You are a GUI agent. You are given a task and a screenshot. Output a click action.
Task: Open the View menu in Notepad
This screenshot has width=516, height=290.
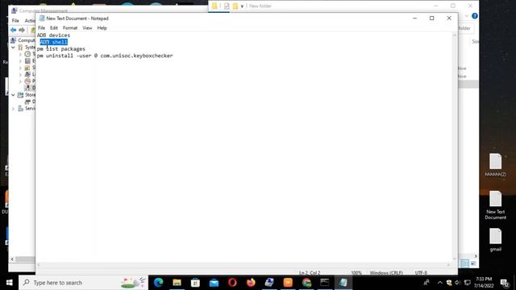click(x=87, y=28)
